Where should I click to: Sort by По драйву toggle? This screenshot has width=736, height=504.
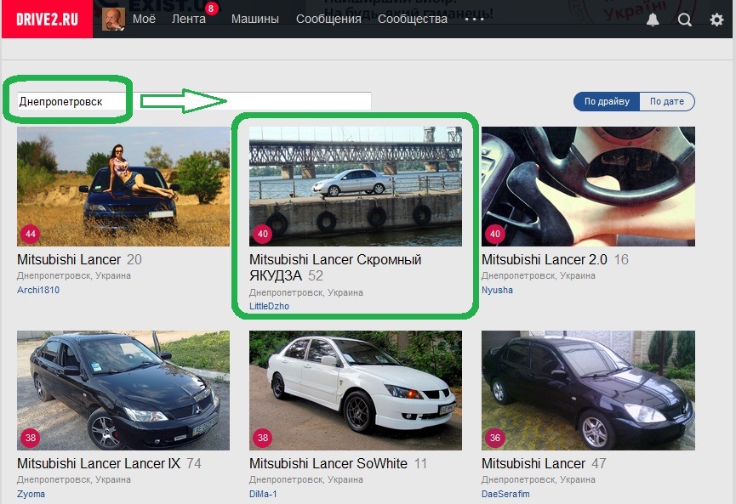(x=607, y=101)
